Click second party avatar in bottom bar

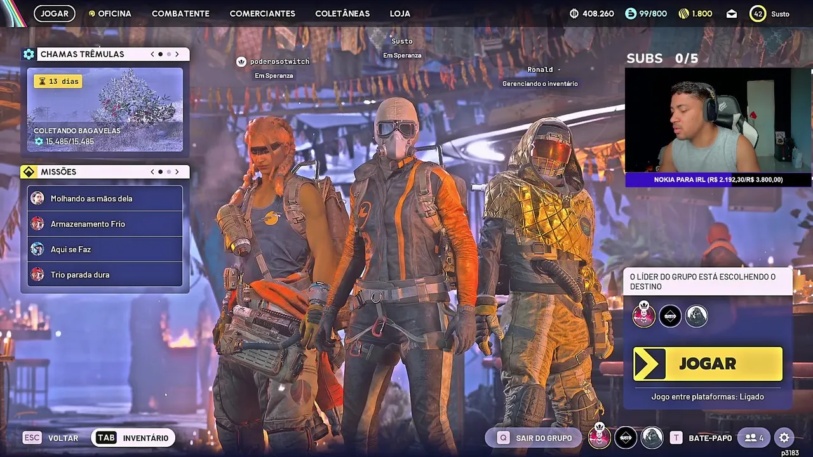626,437
